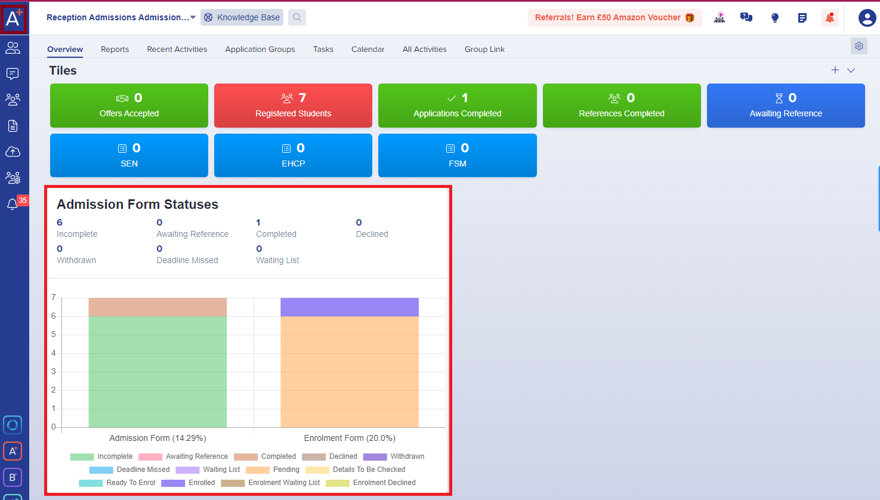Screen dimensions: 880x500
Task: Open the help chat icon
Action: (x=746, y=18)
